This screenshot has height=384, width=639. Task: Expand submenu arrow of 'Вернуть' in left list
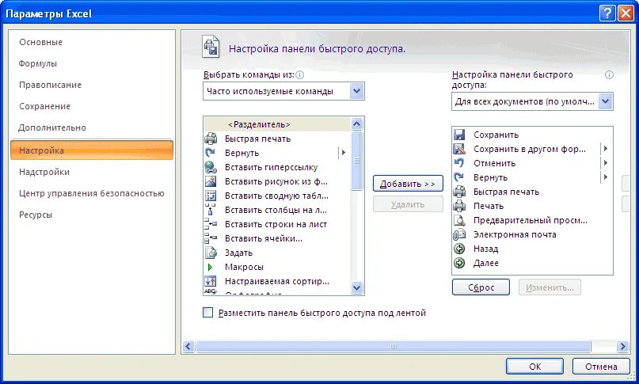(343, 153)
